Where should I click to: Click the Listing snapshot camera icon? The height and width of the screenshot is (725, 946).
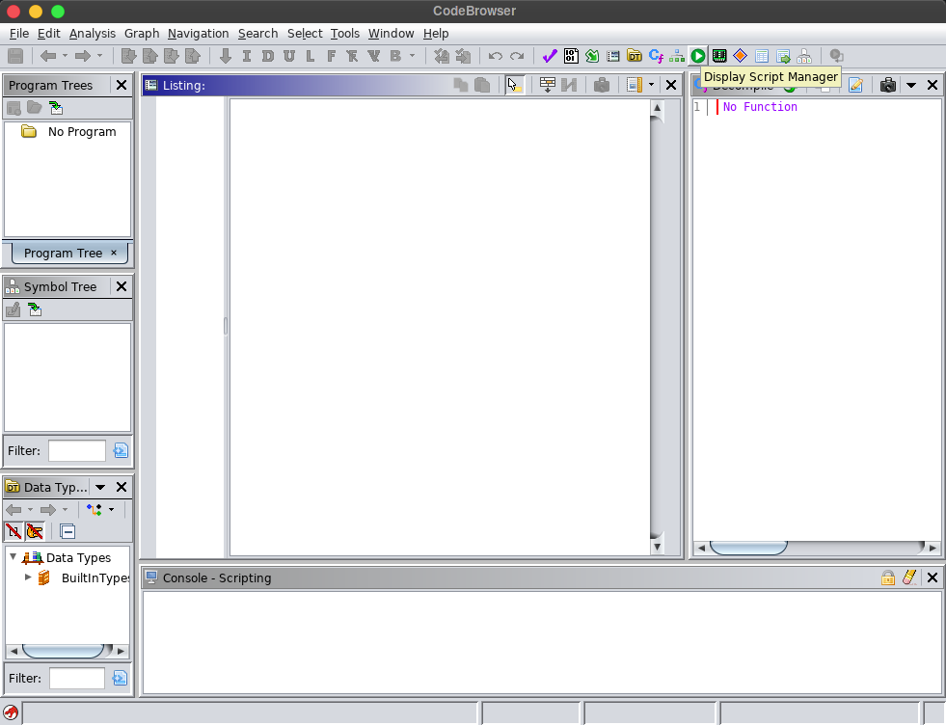tap(602, 85)
